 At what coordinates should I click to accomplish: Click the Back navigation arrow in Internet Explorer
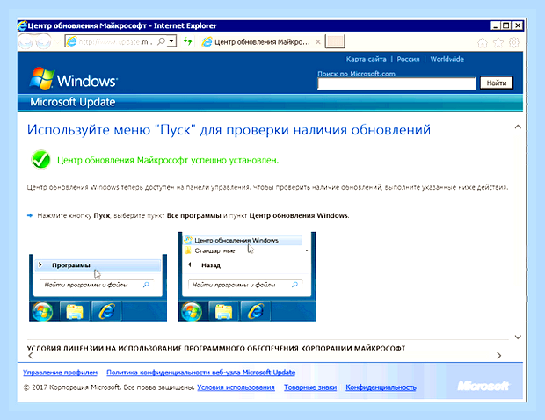[x=25, y=42]
